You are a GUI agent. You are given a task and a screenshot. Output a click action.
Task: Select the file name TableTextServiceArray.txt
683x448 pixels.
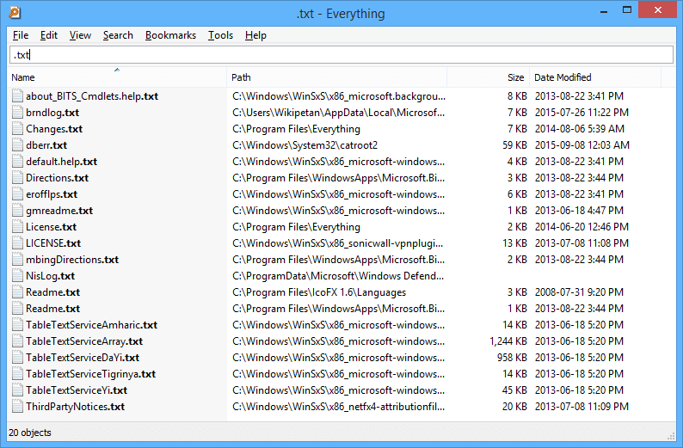[84, 341]
